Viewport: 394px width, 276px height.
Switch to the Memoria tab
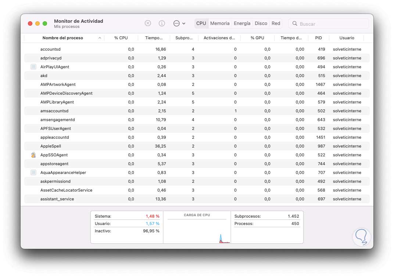(x=220, y=23)
